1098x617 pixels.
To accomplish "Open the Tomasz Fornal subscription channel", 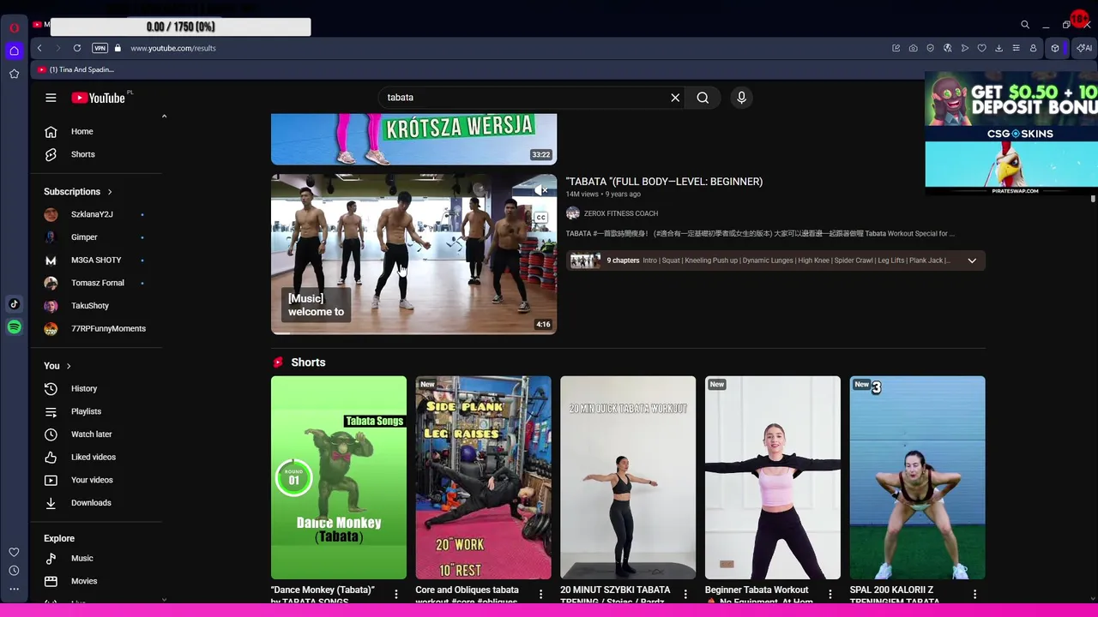I will [99, 283].
